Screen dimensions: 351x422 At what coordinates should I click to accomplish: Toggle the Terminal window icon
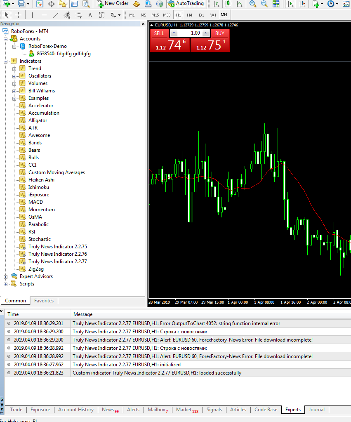[74, 4]
